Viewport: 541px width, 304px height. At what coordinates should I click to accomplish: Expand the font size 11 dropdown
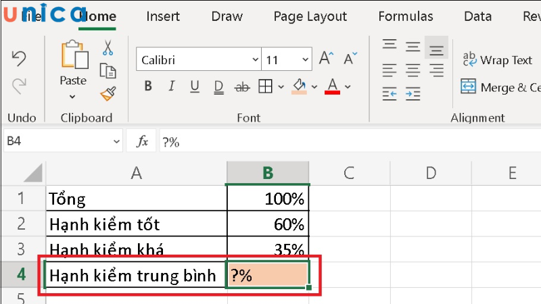304,60
